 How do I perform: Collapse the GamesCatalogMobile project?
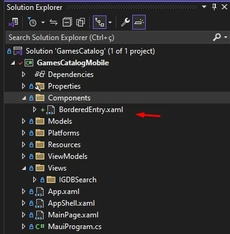tap(13, 63)
